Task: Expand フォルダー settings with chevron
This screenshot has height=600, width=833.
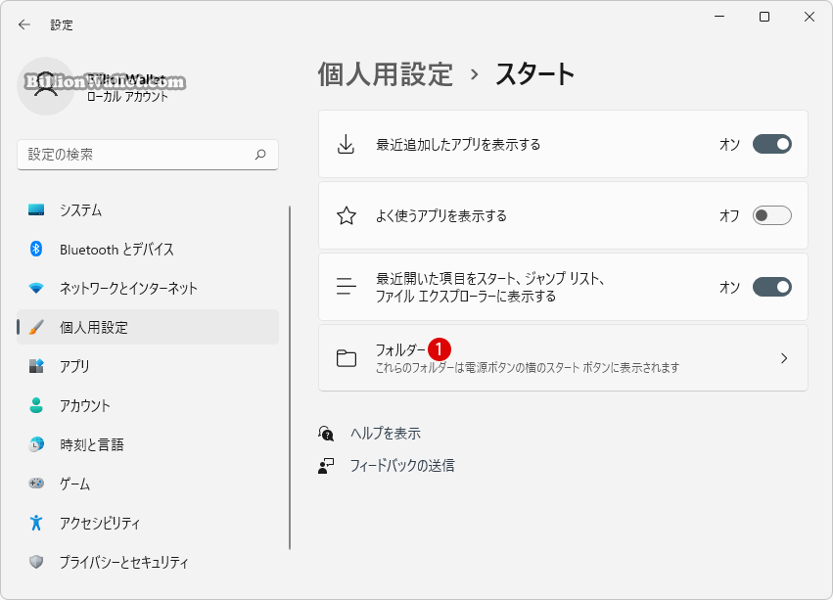Action: pos(784,358)
